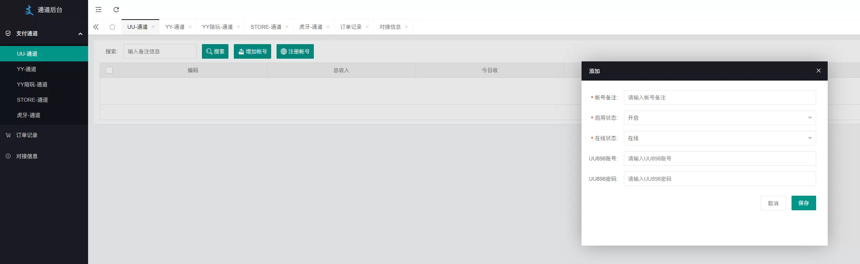
Task: Go to home tab icon
Action: (x=112, y=27)
